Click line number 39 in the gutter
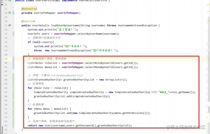 tap(6, 59)
